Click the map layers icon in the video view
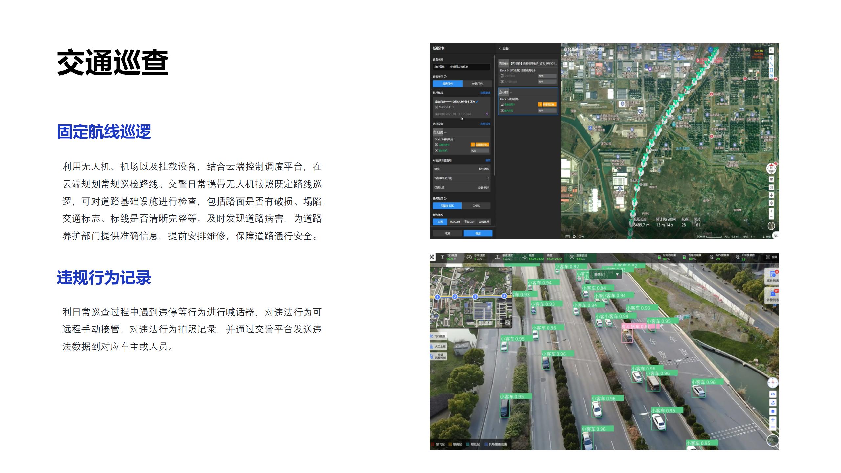The width and height of the screenshot is (841, 473). 773,411
